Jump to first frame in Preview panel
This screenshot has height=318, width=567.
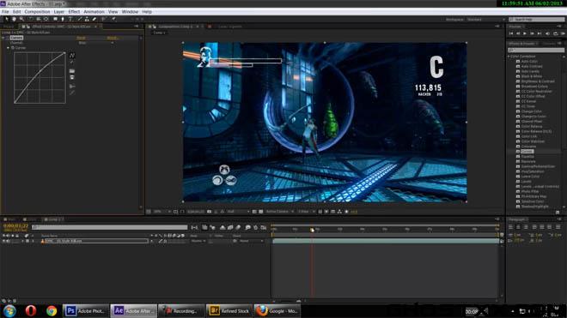pos(511,33)
